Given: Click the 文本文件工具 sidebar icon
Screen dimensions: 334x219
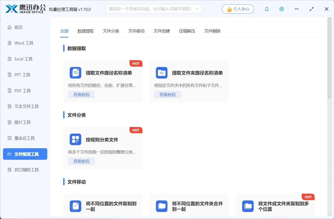Looking at the screenshot, I should (x=10, y=106).
